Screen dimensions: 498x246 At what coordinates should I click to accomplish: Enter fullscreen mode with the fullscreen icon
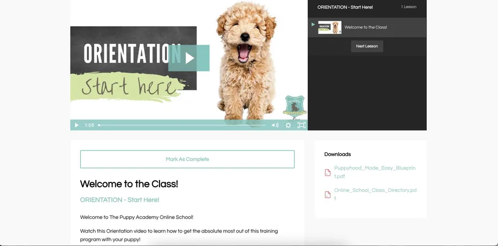tap(301, 125)
